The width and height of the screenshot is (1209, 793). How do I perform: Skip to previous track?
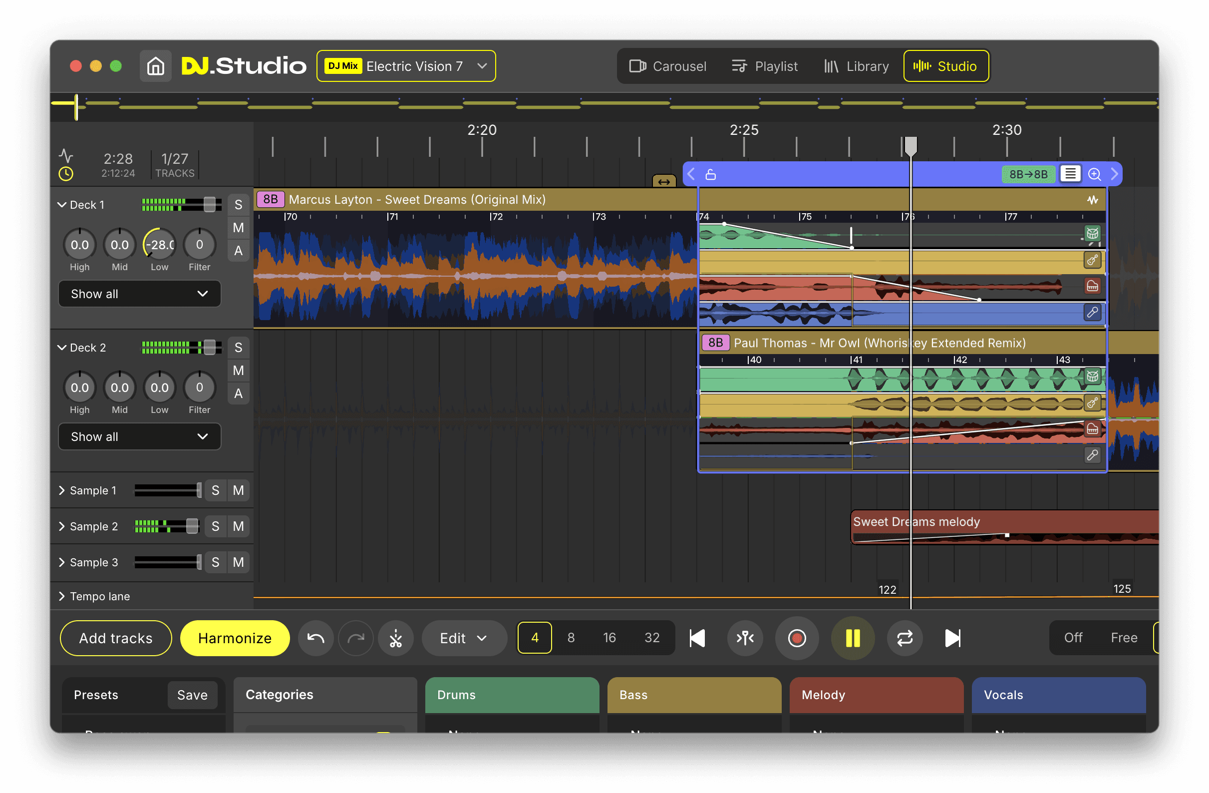click(697, 638)
